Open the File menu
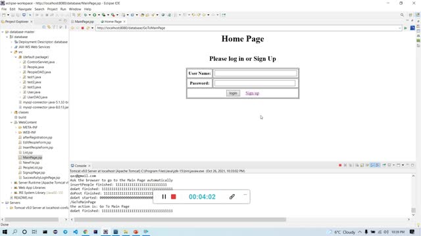421x236 pixels. coord(4,9)
